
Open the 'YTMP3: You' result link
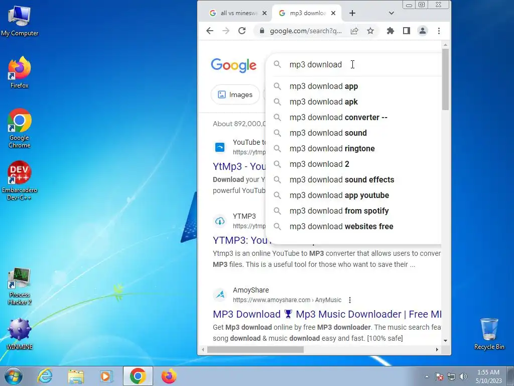tap(240, 240)
